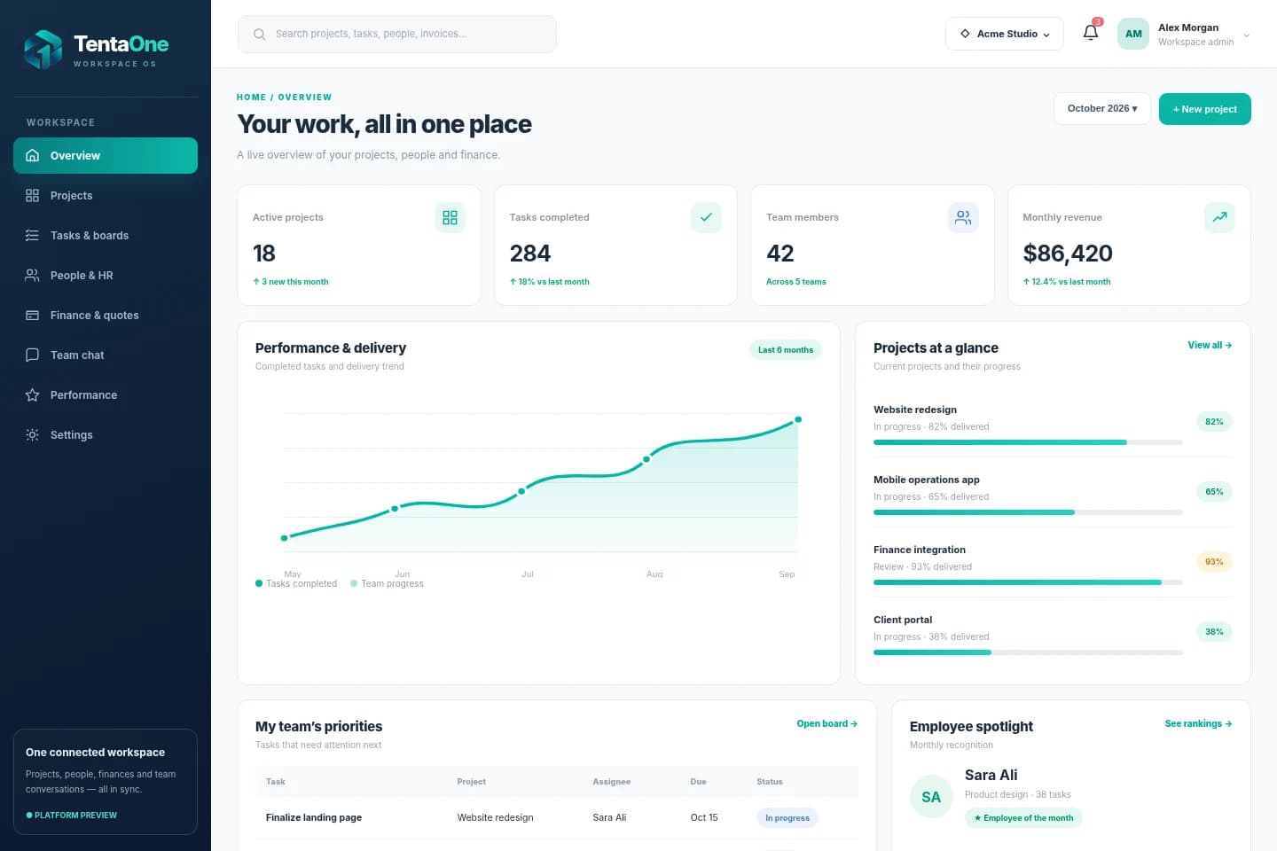Viewport: 1277px width, 851px height.
Task: Click the 93% Finance integration badge
Action: point(1214,561)
